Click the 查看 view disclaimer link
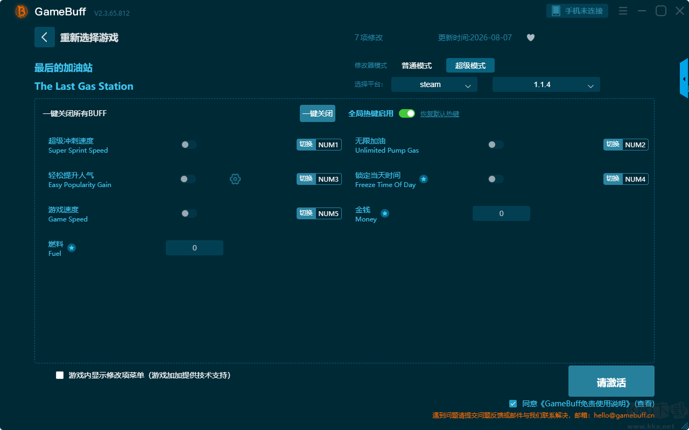689x430 pixels. (x=644, y=404)
